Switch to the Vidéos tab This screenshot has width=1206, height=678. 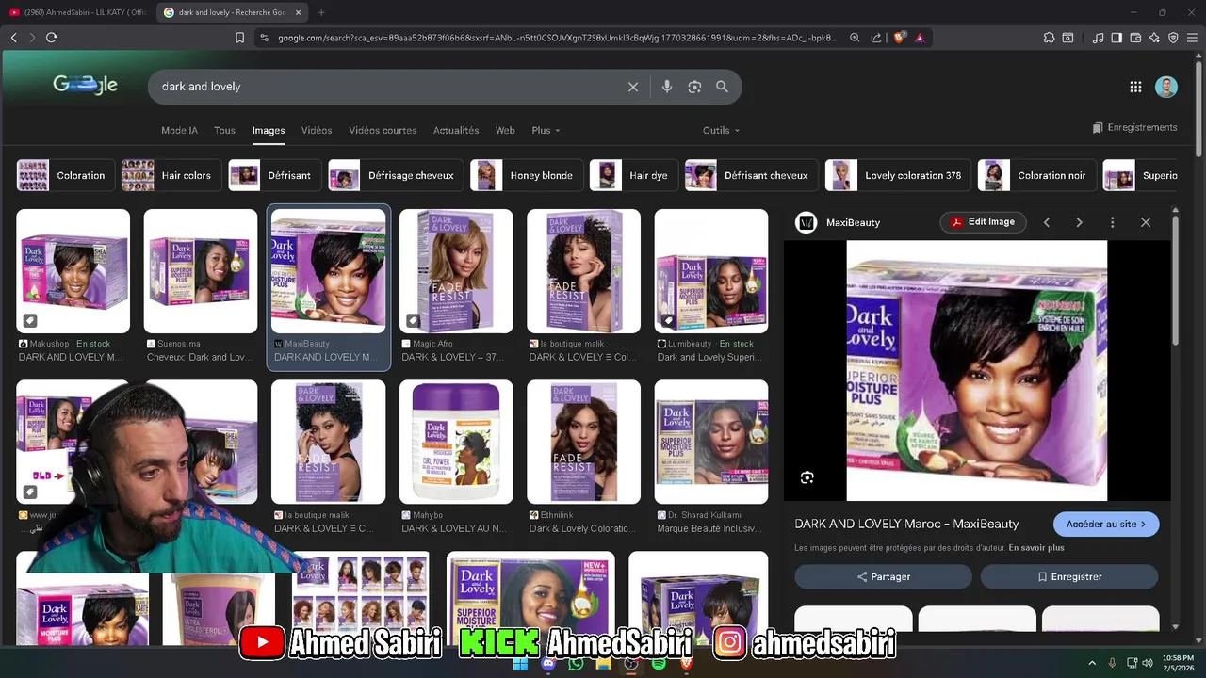[x=317, y=131]
